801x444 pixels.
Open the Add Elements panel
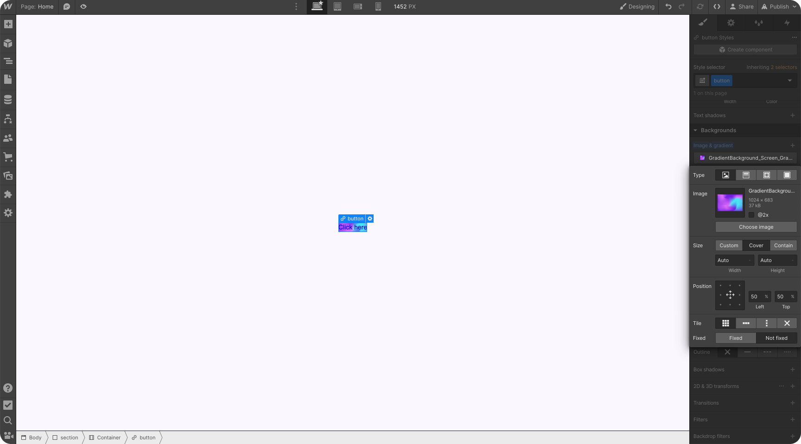point(7,24)
